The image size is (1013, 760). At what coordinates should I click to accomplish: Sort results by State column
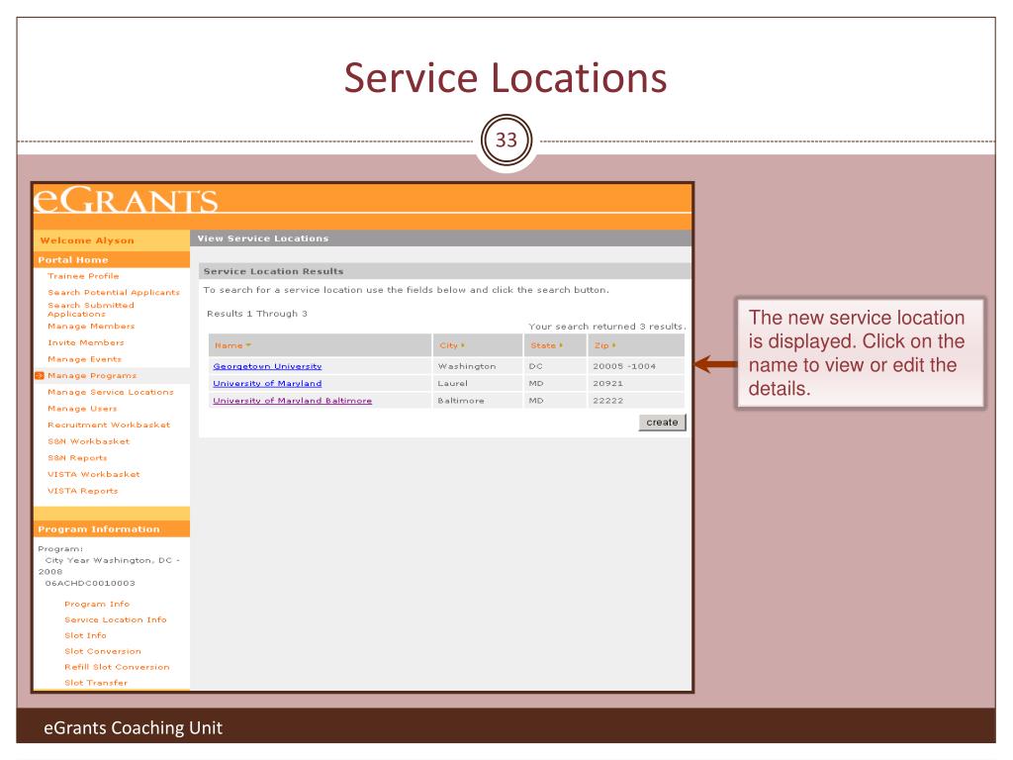[546, 345]
